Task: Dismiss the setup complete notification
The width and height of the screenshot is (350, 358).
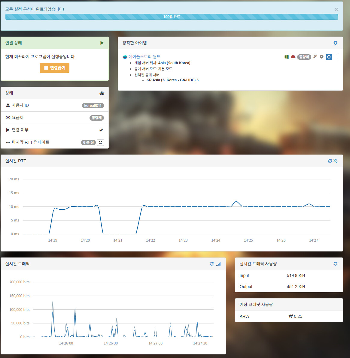Action: tap(336, 10)
